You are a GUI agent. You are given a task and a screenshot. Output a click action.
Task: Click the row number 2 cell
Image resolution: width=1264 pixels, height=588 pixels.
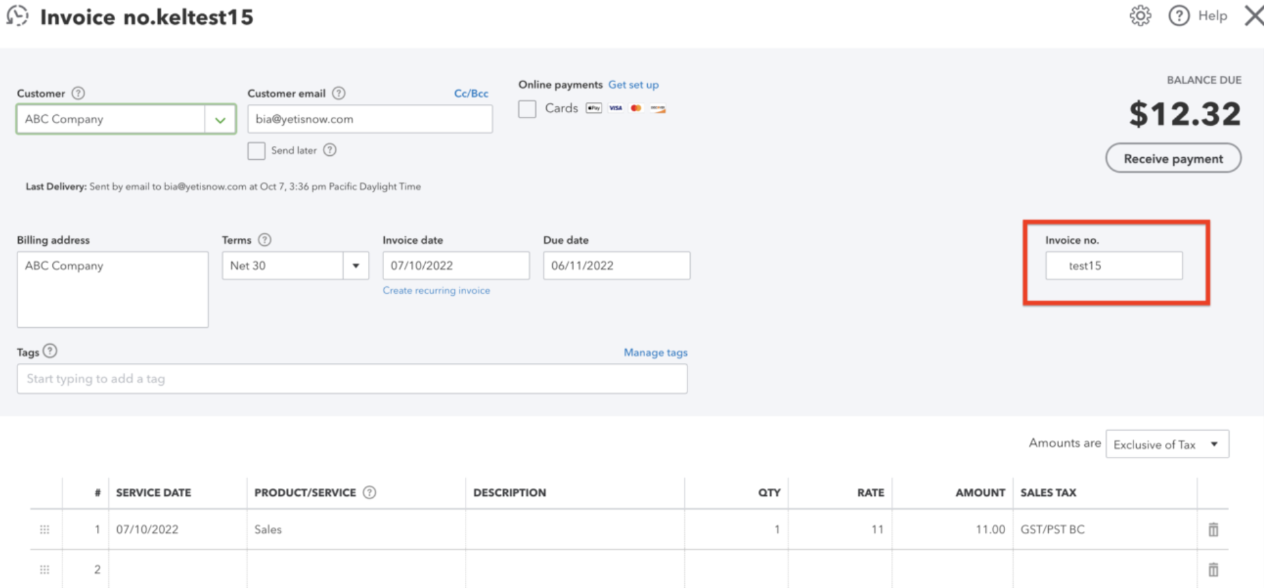(85, 570)
